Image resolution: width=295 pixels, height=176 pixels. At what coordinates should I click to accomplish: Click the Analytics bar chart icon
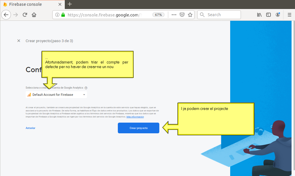pos(29,95)
